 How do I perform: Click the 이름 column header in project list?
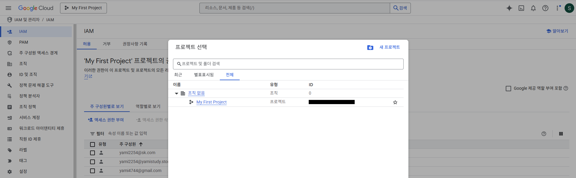(177, 85)
